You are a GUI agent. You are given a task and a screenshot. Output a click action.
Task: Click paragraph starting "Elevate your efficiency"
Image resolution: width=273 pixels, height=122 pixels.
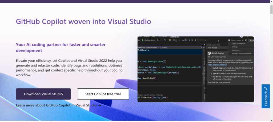click(x=69, y=68)
